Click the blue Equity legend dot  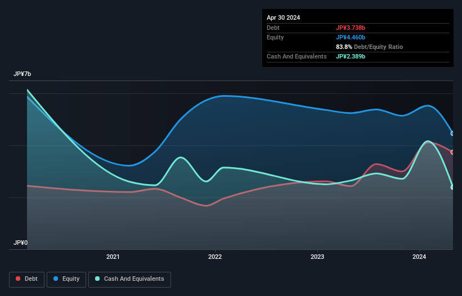tap(56, 279)
